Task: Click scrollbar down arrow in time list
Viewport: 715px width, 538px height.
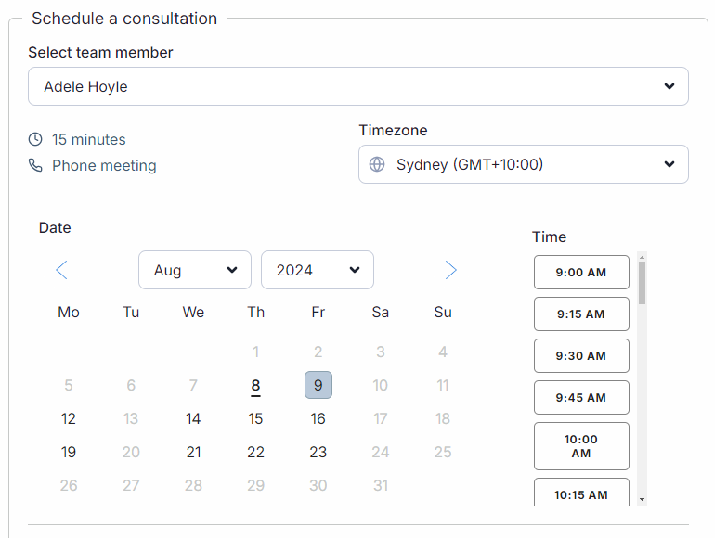Action: (x=642, y=499)
